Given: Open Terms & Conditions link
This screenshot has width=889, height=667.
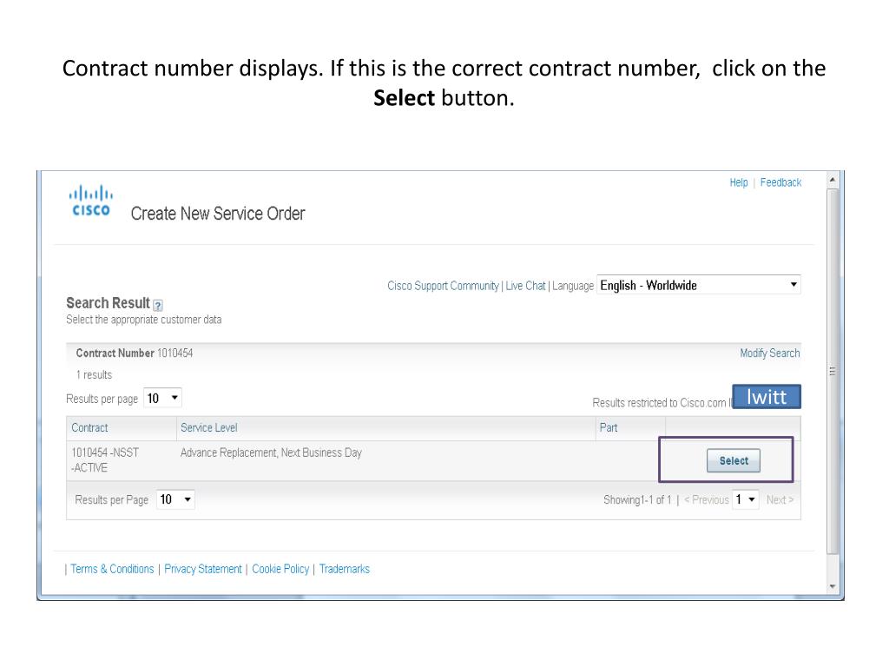Looking at the screenshot, I should [112, 569].
